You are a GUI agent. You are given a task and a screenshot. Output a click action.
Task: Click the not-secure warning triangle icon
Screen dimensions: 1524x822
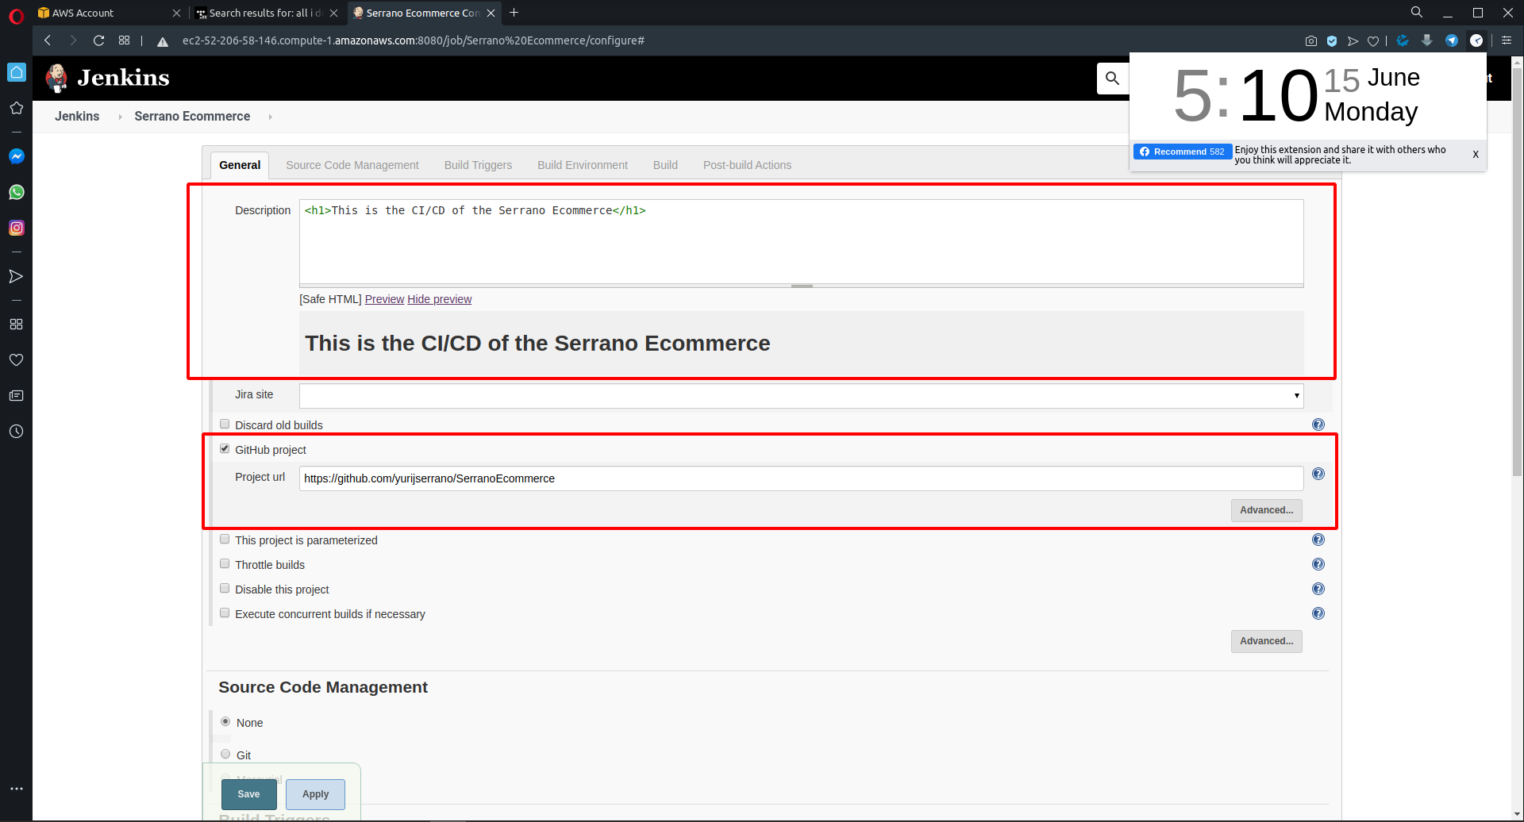(163, 41)
